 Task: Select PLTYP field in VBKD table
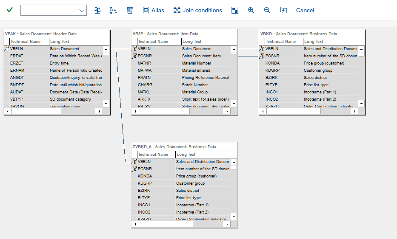[x=308, y=85]
